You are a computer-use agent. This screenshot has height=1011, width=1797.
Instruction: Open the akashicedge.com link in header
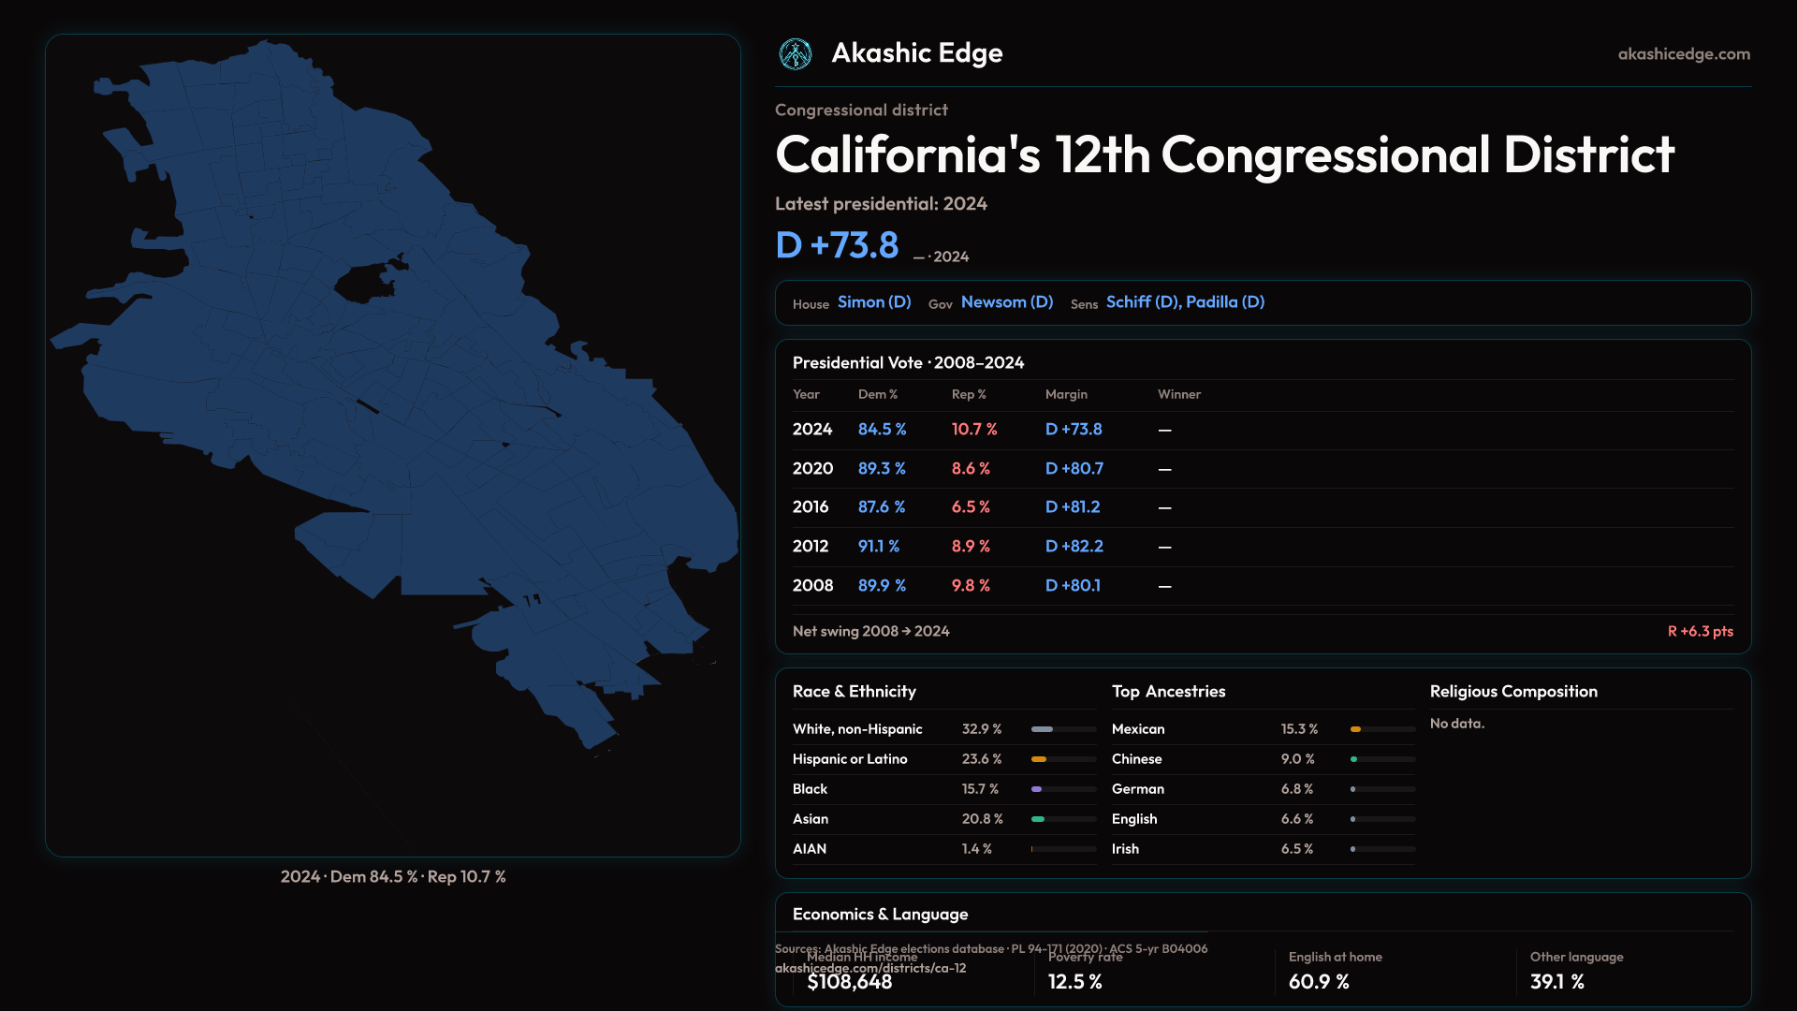coord(1683,54)
